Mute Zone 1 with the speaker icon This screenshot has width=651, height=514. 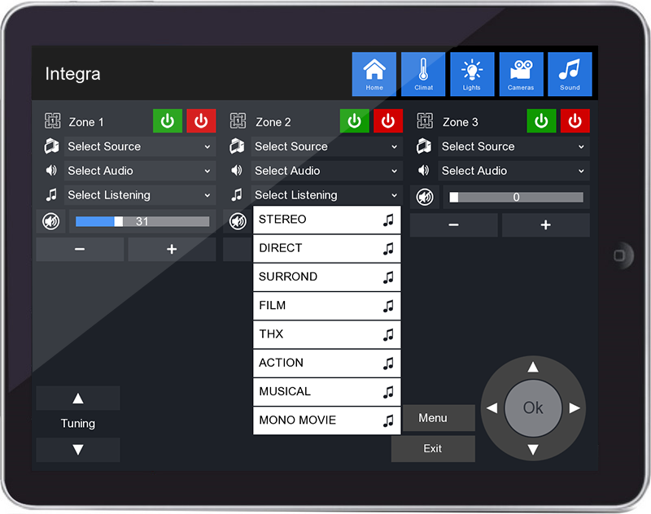click(50, 221)
